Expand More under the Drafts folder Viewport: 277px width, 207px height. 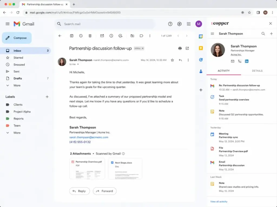[x=17, y=85]
